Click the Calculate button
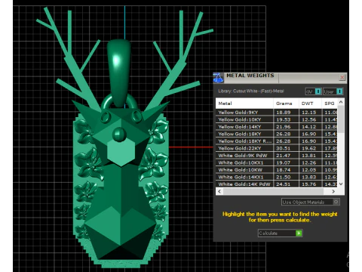 pyautogui.click(x=280, y=233)
